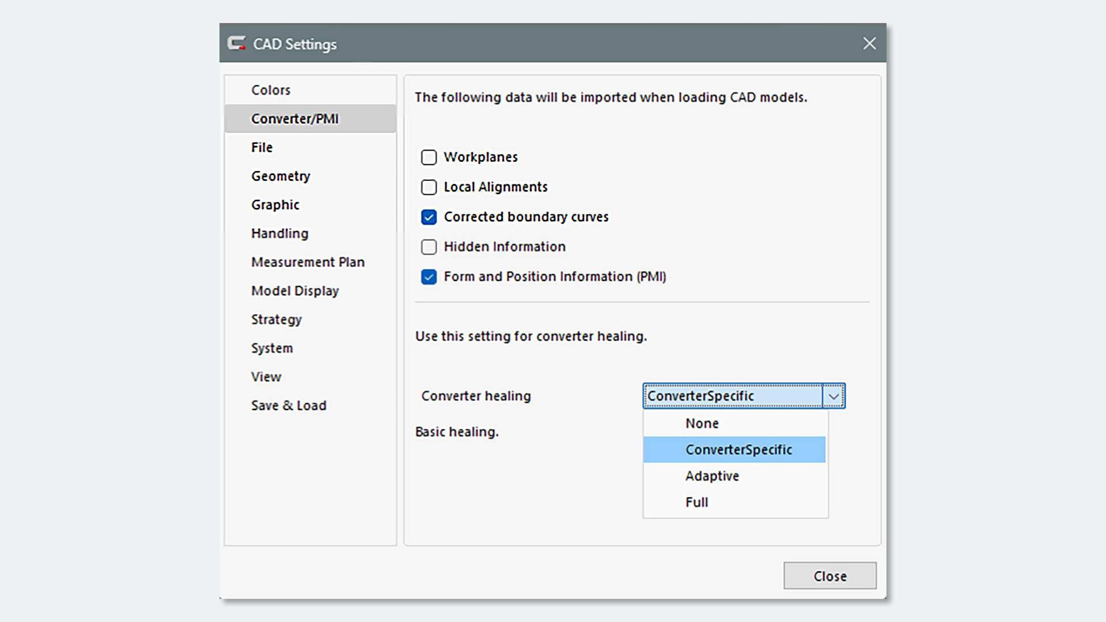
Task: Go to Model Display settings
Action: click(x=295, y=291)
